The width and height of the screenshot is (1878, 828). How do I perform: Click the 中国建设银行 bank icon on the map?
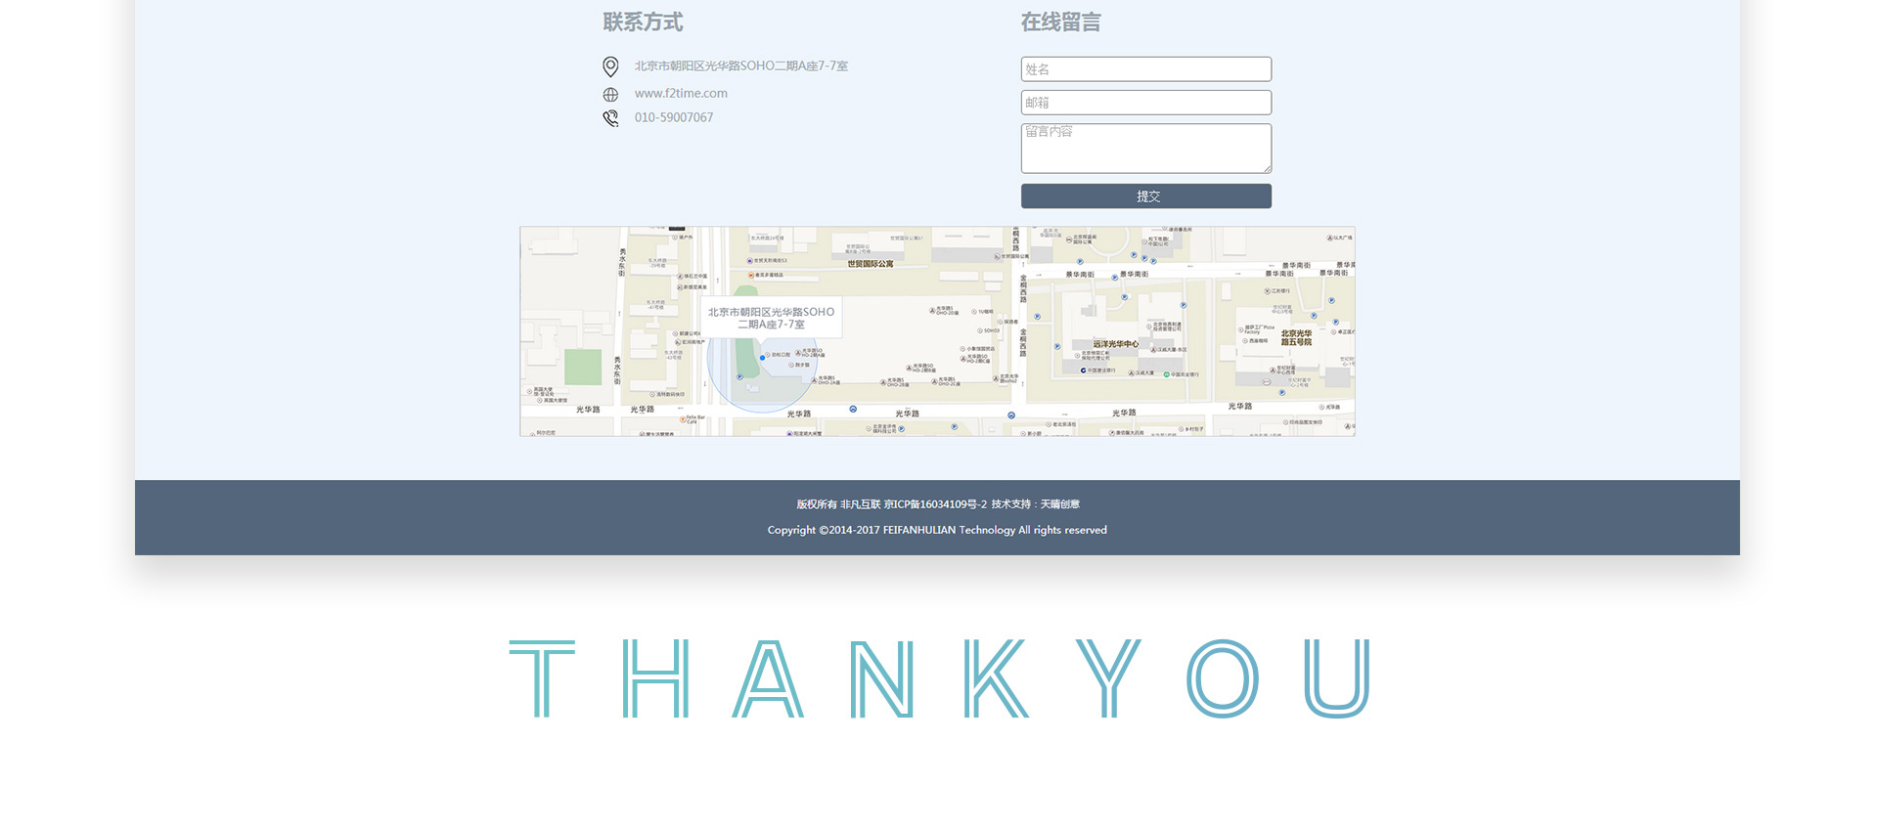tap(1083, 370)
